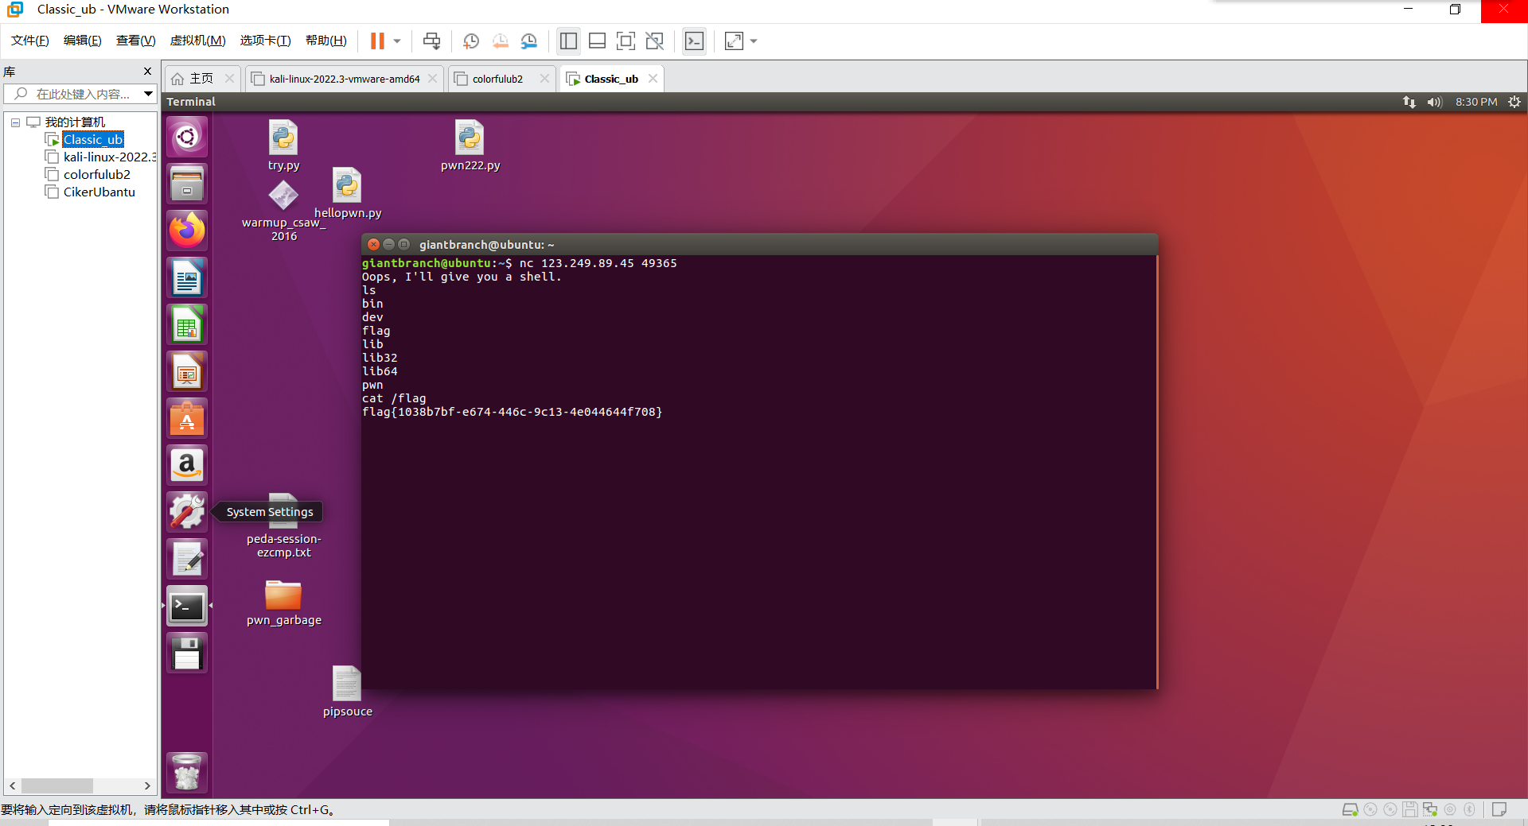Toggle the thumbnail bar view icon
This screenshot has height=826, width=1528.
597,41
